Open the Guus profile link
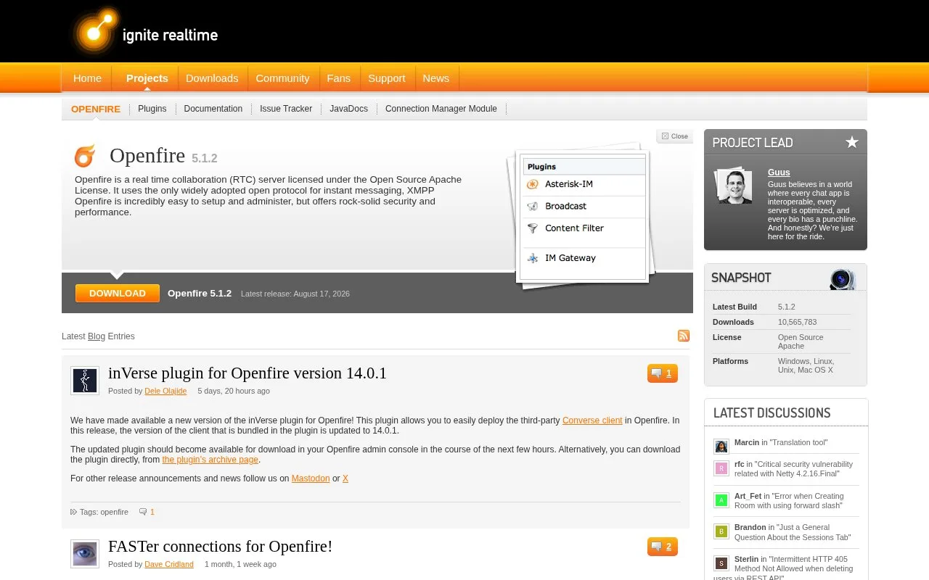Screen dimensions: 929x580 (779, 173)
